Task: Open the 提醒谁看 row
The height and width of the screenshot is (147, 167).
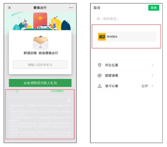Action: 126,76
